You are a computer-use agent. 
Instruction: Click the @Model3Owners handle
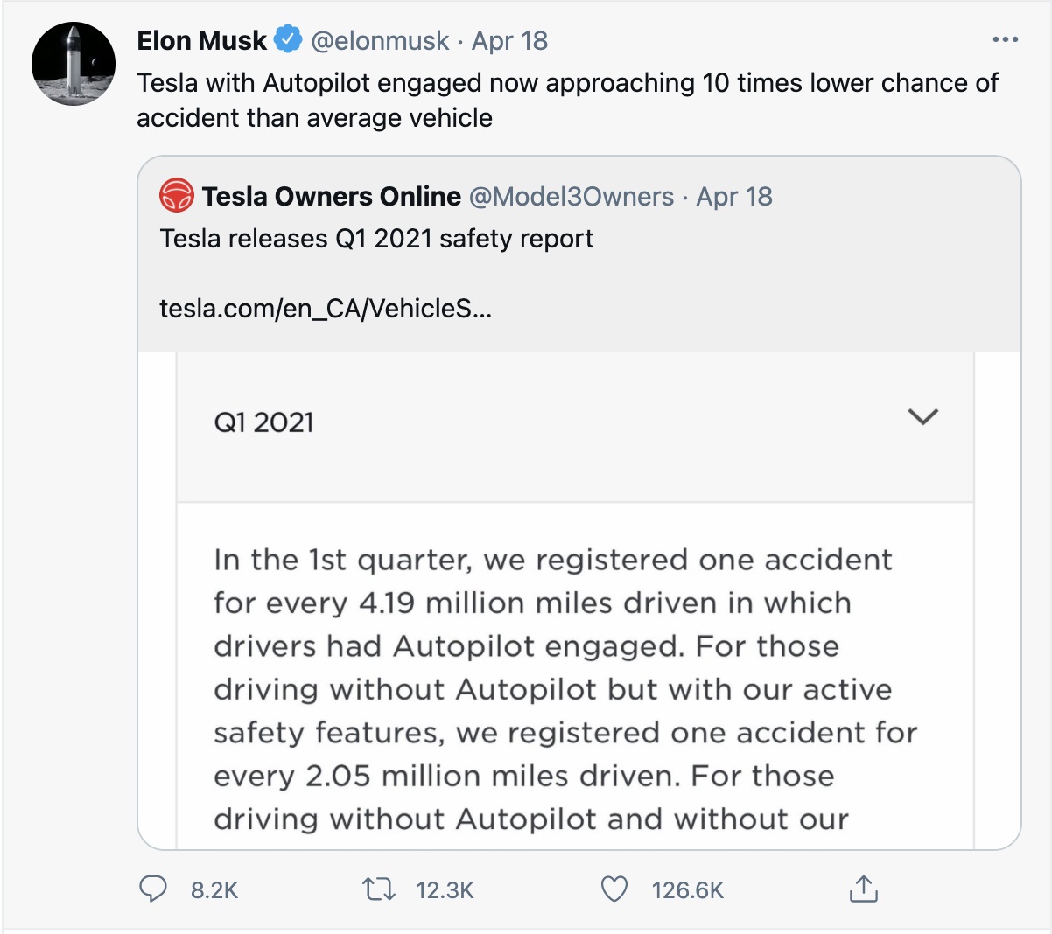tap(572, 196)
